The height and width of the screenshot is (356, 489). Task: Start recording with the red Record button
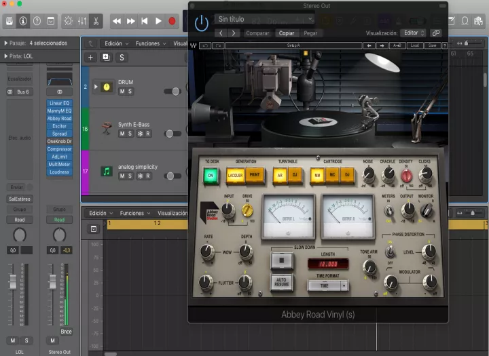[172, 21]
